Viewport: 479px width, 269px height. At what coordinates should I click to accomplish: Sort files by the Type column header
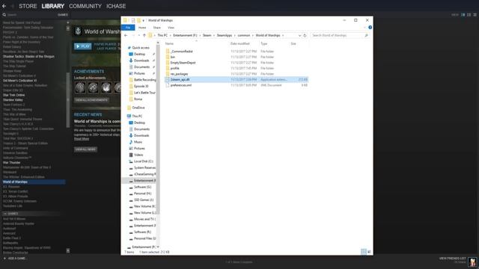[264, 43]
